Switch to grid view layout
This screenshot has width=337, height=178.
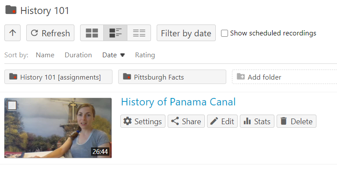[x=92, y=33]
